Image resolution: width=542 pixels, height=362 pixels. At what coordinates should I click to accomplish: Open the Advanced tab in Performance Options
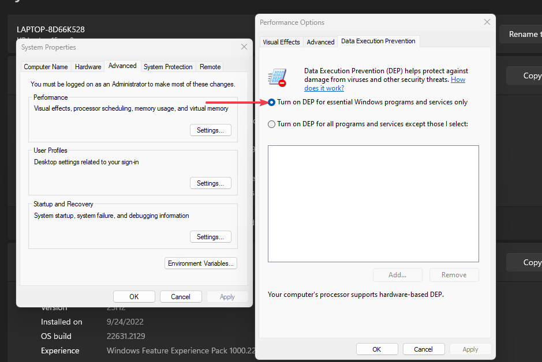point(320,42)
